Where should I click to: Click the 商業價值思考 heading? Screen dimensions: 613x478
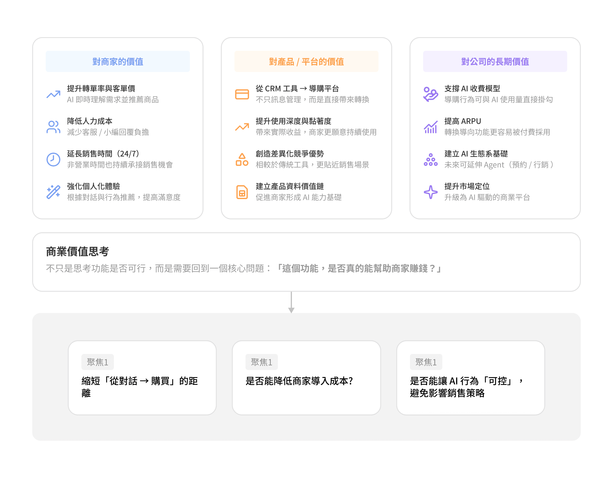coord(78,251)
